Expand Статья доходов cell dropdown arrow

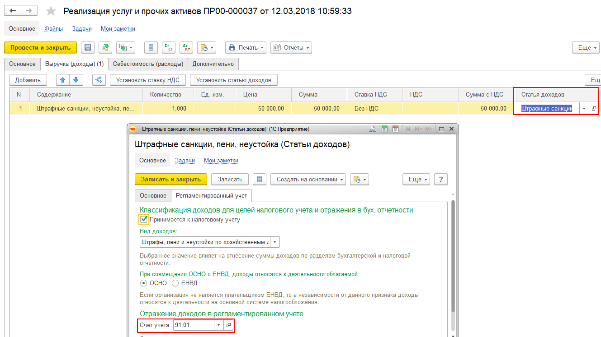click(584, 108)
